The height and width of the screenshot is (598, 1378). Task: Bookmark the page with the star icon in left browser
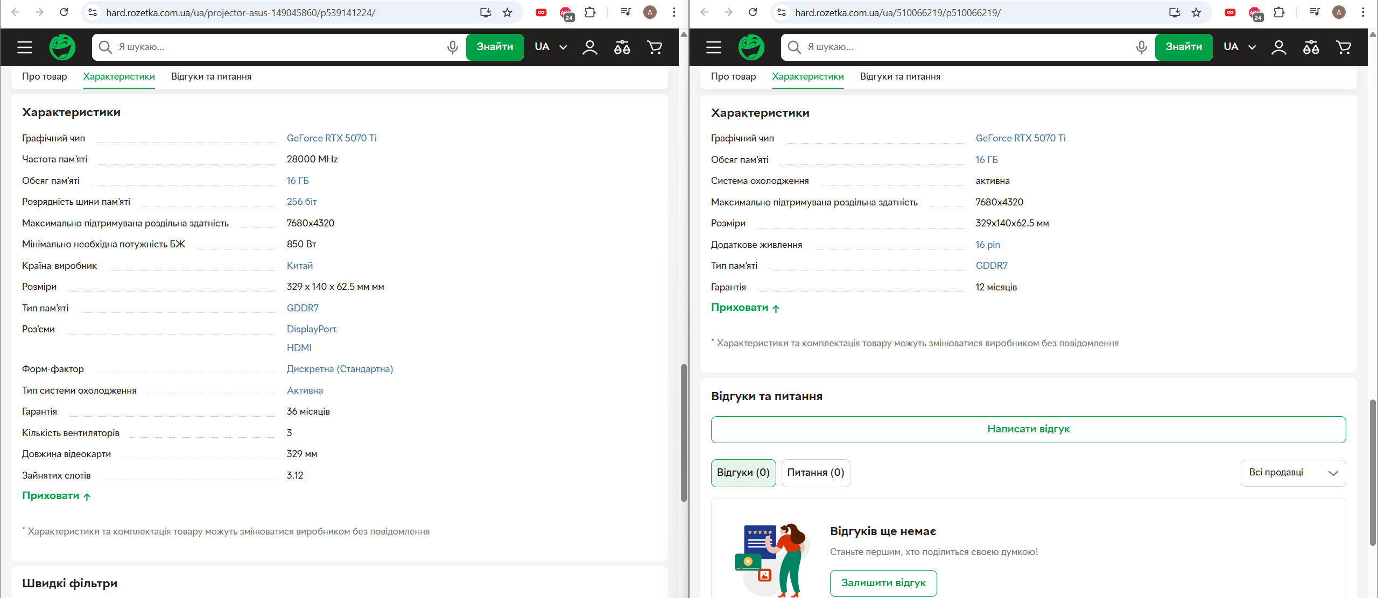507,12
